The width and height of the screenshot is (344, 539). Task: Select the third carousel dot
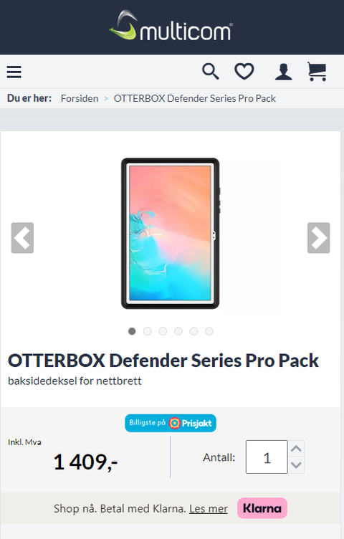point(163,331)
